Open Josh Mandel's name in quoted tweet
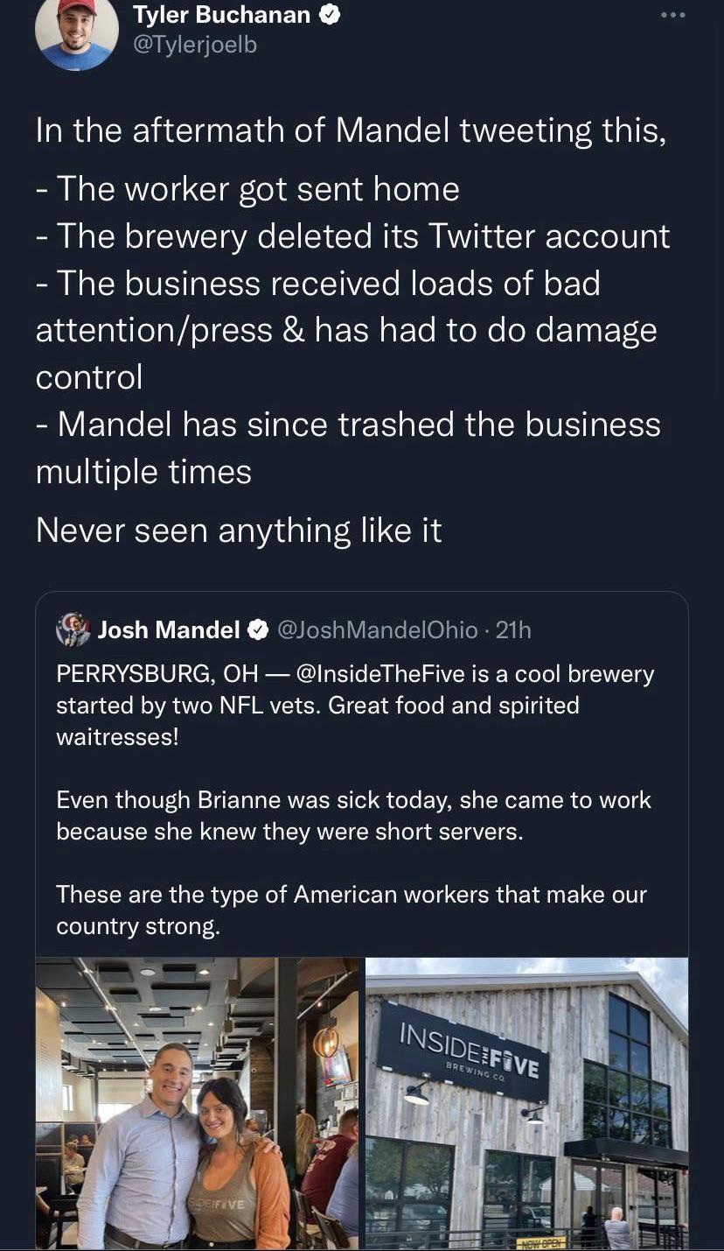 [169, 629]
